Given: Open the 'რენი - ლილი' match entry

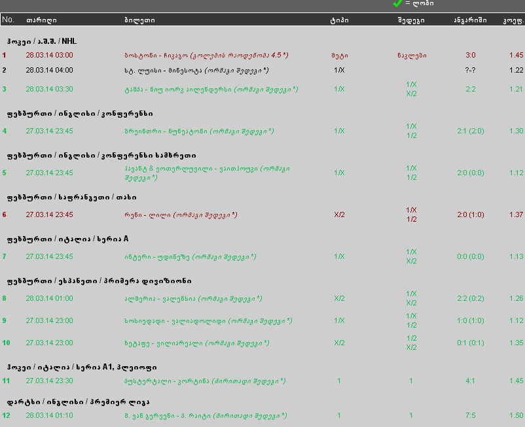Looking at the screenshot, I should point(181,214).
